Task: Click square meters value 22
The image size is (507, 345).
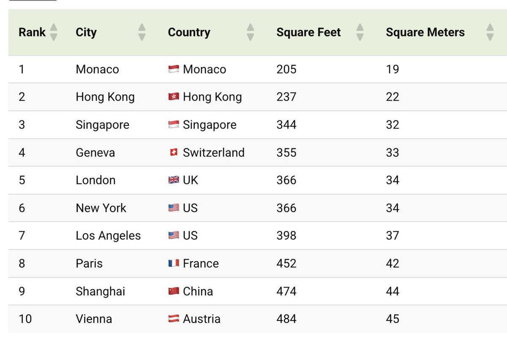Action: point(393,97)
